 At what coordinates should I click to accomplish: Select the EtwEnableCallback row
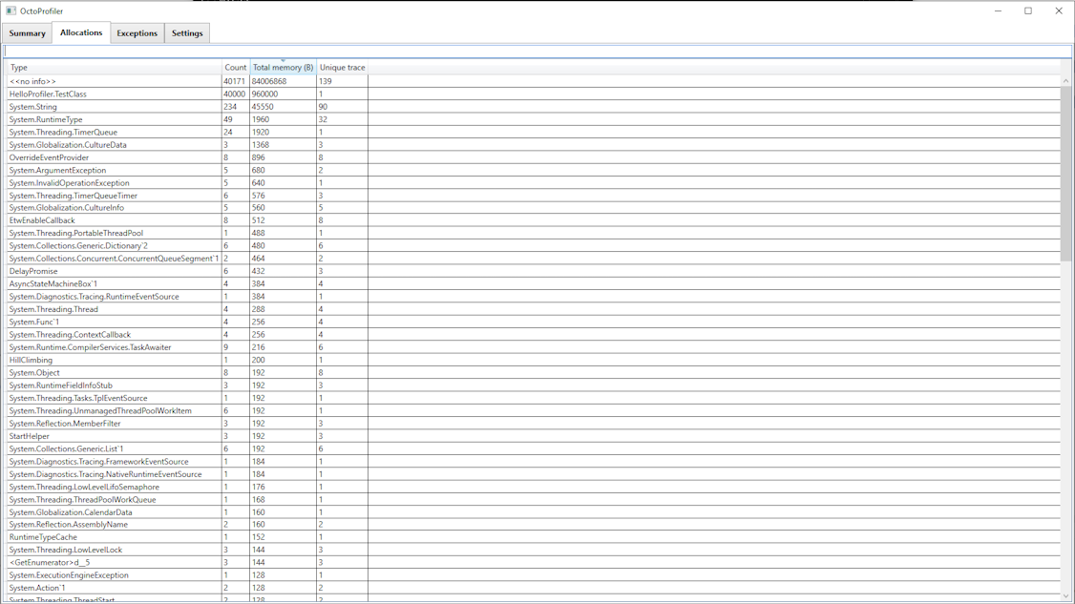pos(534,220)
